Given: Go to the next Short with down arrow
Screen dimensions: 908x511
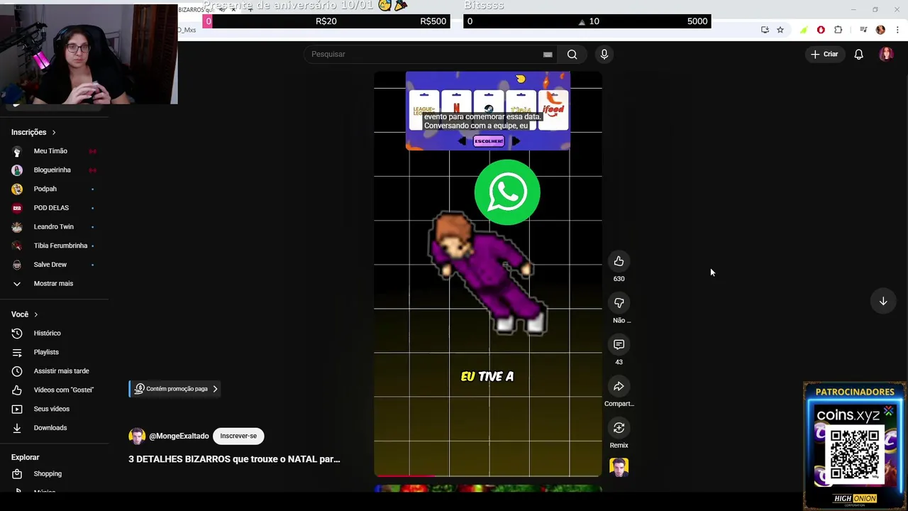Looking at the screenshot, I should [x=883, y=301].
